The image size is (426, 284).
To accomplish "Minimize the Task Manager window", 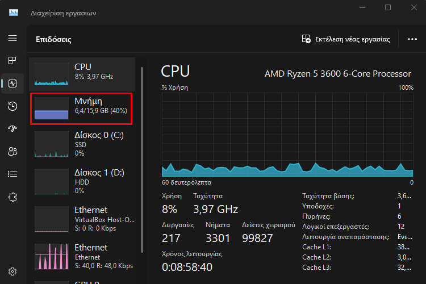I will (362, 7).
